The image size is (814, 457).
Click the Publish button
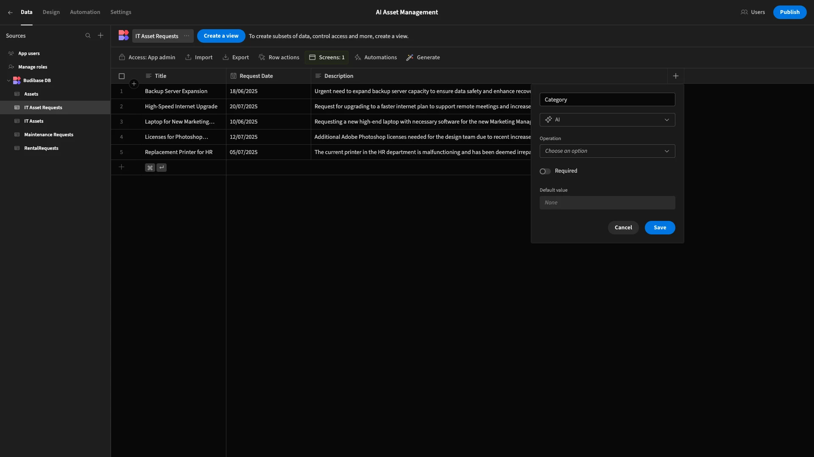[x=789, y=12]
